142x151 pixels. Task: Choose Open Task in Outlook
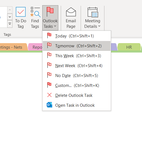tap(77, 105)
